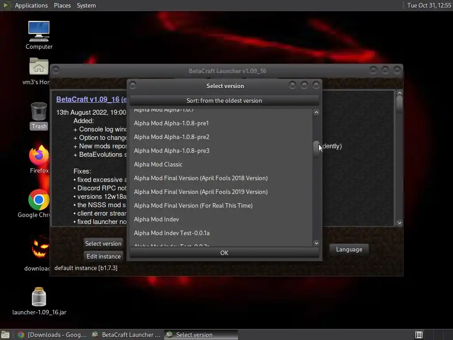
Task: Open the pumpkin download desktop icon
Action: 40,247
